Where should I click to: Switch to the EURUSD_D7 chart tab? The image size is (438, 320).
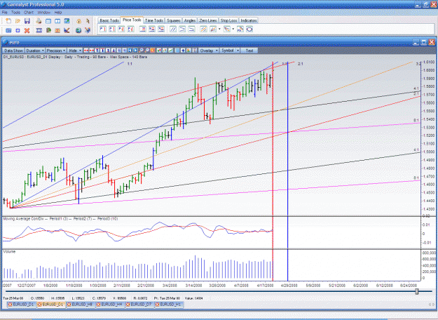(x=141, y=305)
